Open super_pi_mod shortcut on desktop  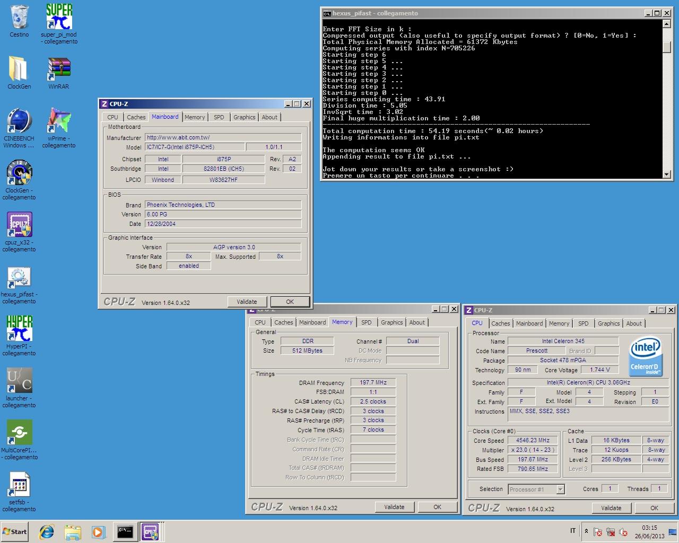click(x=59, y=23)
